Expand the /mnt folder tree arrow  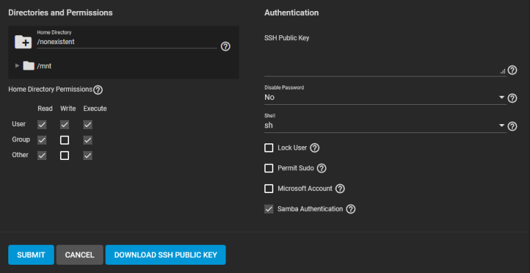click(17, 66)
